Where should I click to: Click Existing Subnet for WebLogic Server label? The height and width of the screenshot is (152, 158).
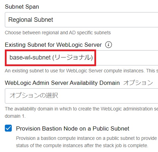53,45
